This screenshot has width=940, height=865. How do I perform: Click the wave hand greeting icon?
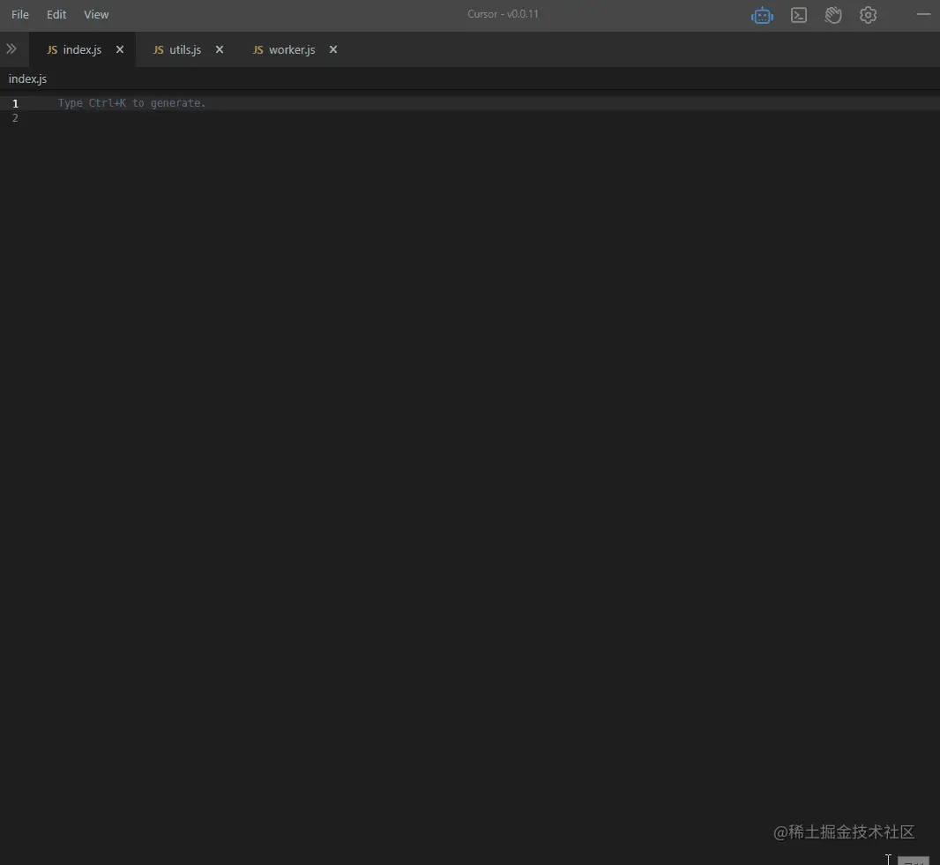click(x=832, y=15)
